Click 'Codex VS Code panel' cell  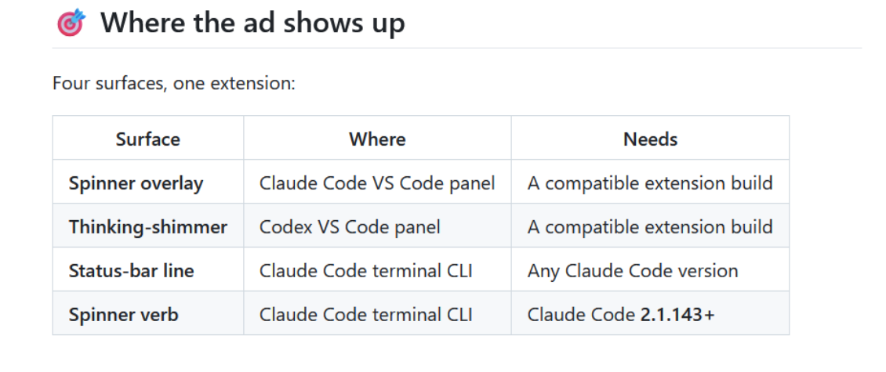click(x=377, y=226)
